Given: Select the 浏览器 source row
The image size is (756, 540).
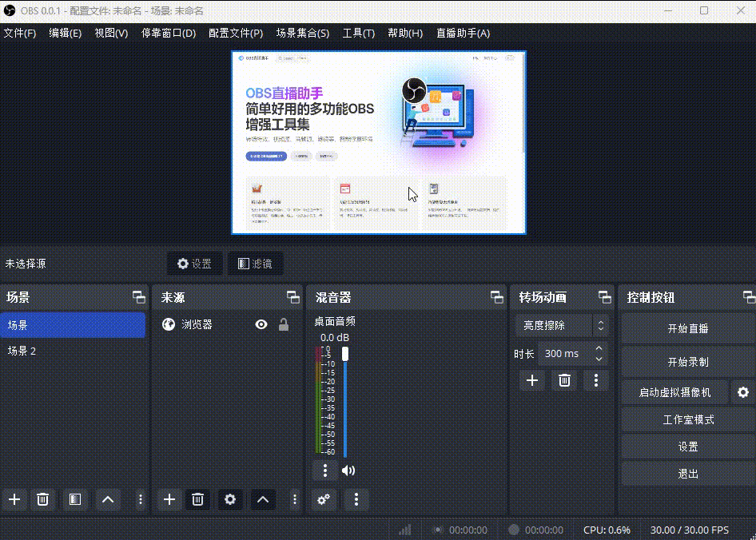Looking at the screenshot, I should 227,324.
